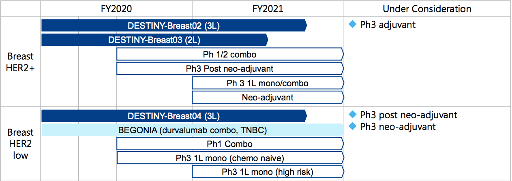The image size is (512, 181).
Task: Click the DESTINY-Breast04 (3L) bar
Action: point(174,116)
